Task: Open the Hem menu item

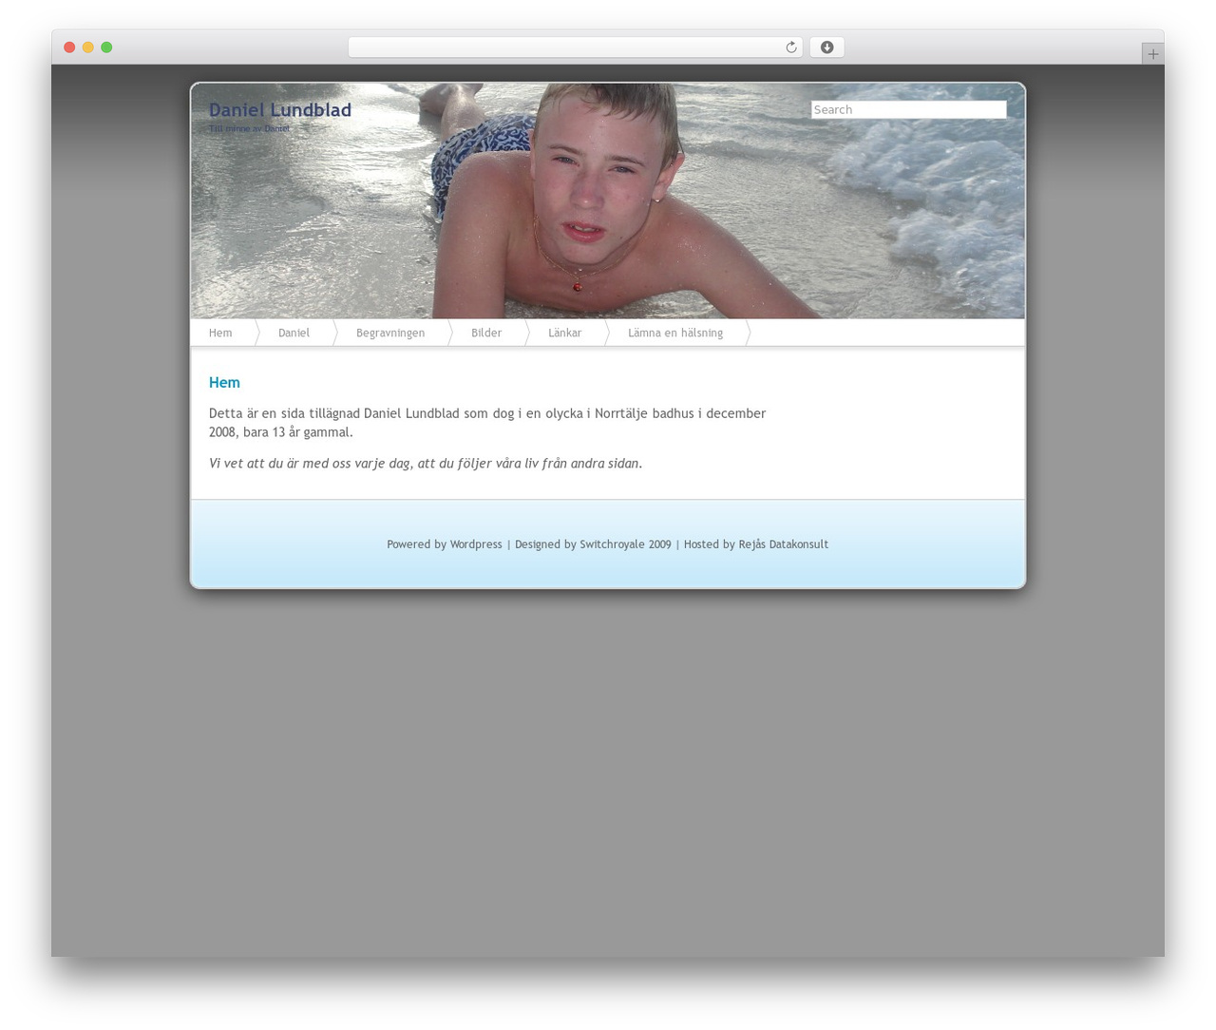Action: coord(220,333)
